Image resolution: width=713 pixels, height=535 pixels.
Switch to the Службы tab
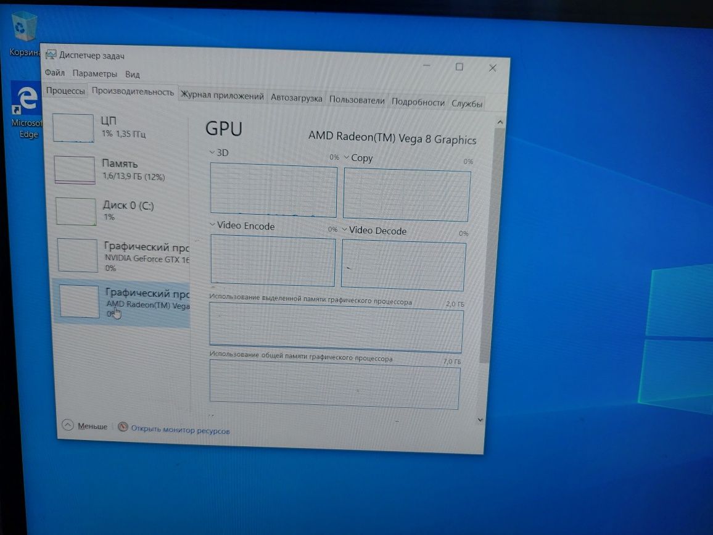coord(466,103)
